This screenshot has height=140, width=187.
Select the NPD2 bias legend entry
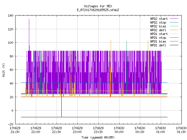164,26
